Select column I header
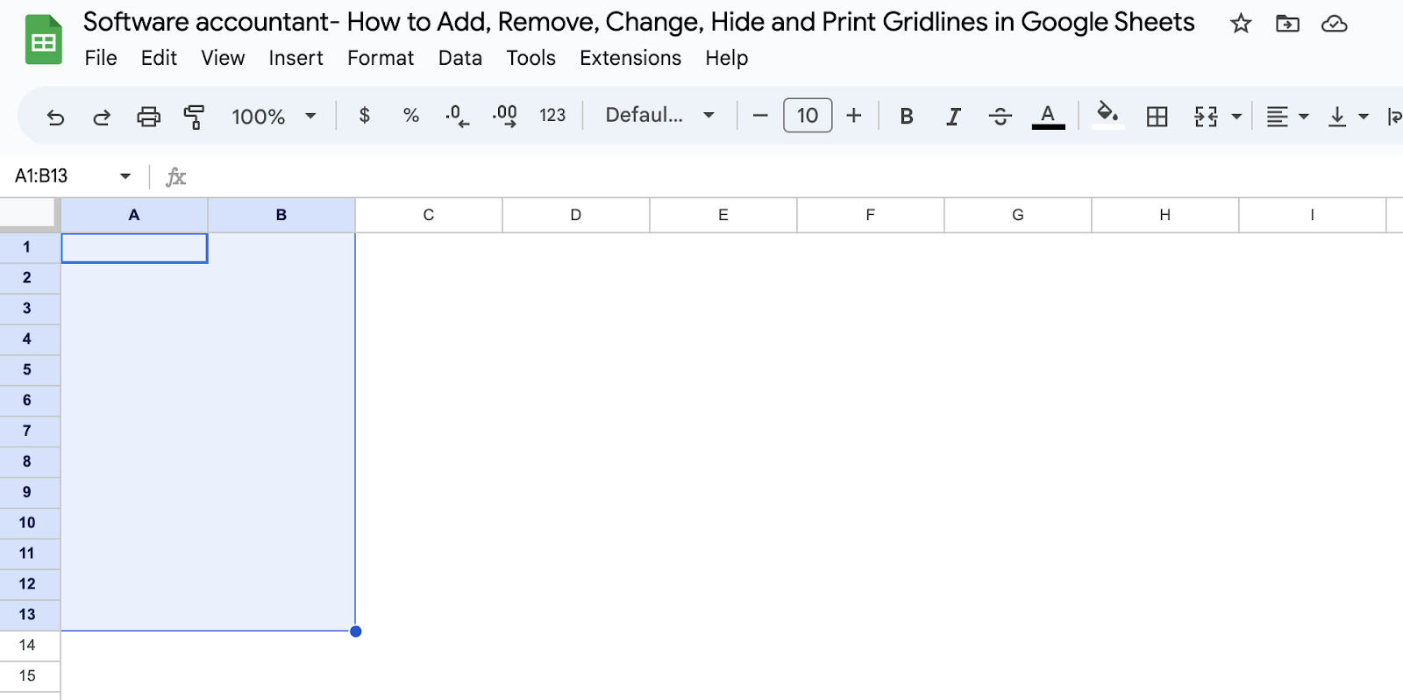The image size is (1403, 700). tap(1313, 215)
